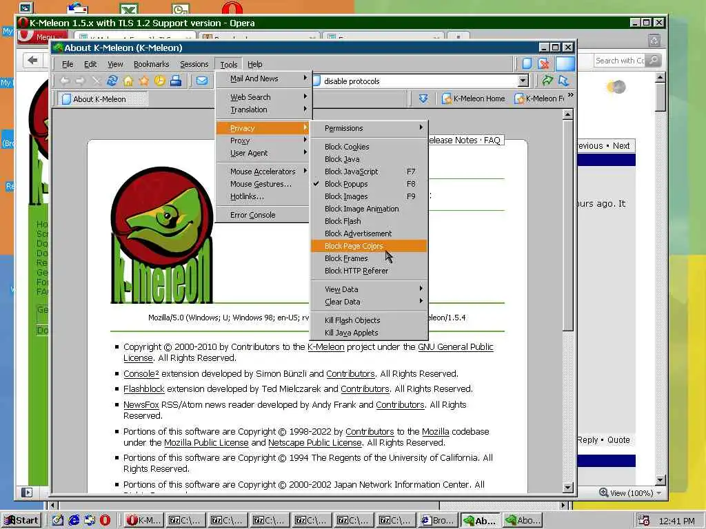Expand the Web Search submenu
The width and height of the screenshot is (706, 529).
263,97
